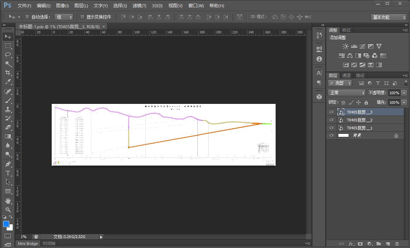Screen dimensions: 410x248
Task: Select the Crop tool
Action: 8,73
